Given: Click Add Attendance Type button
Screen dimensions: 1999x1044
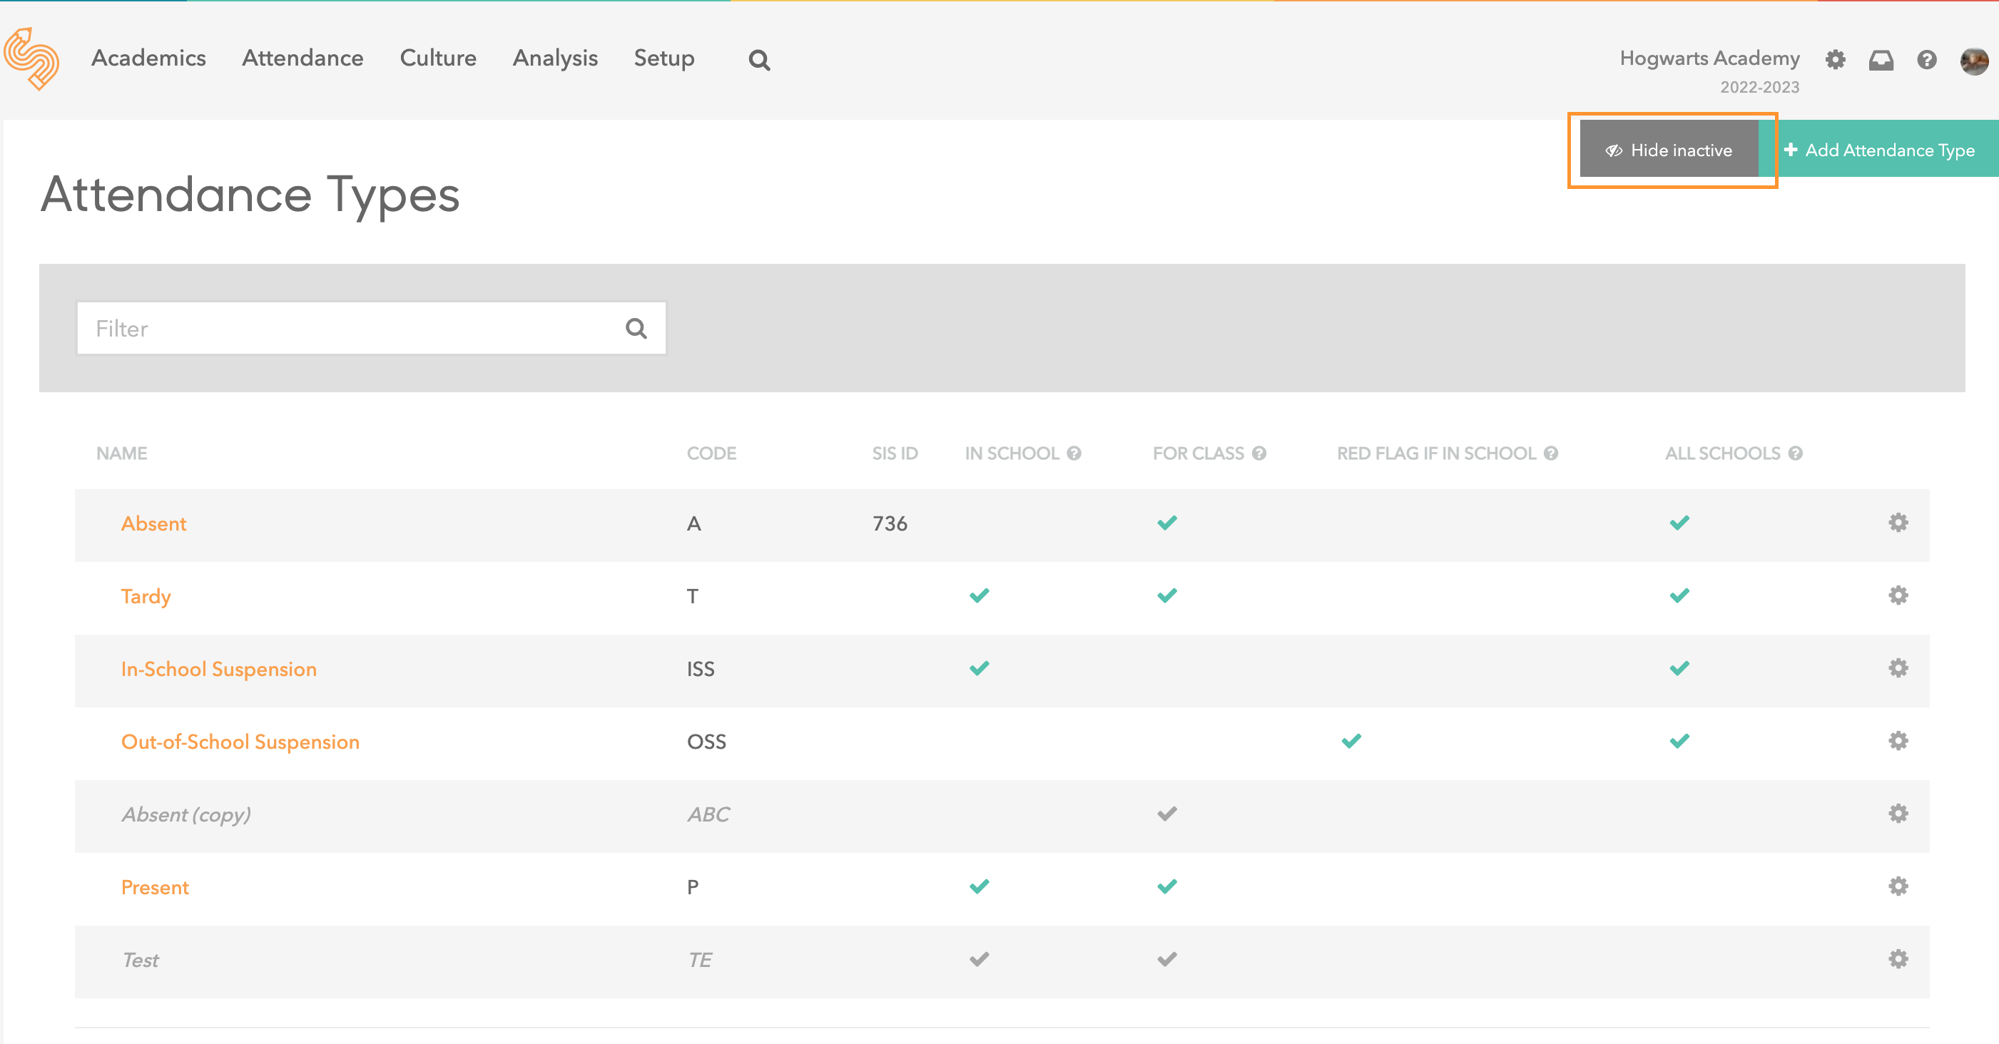Looking at the screenshot, I should [1878, 150].
